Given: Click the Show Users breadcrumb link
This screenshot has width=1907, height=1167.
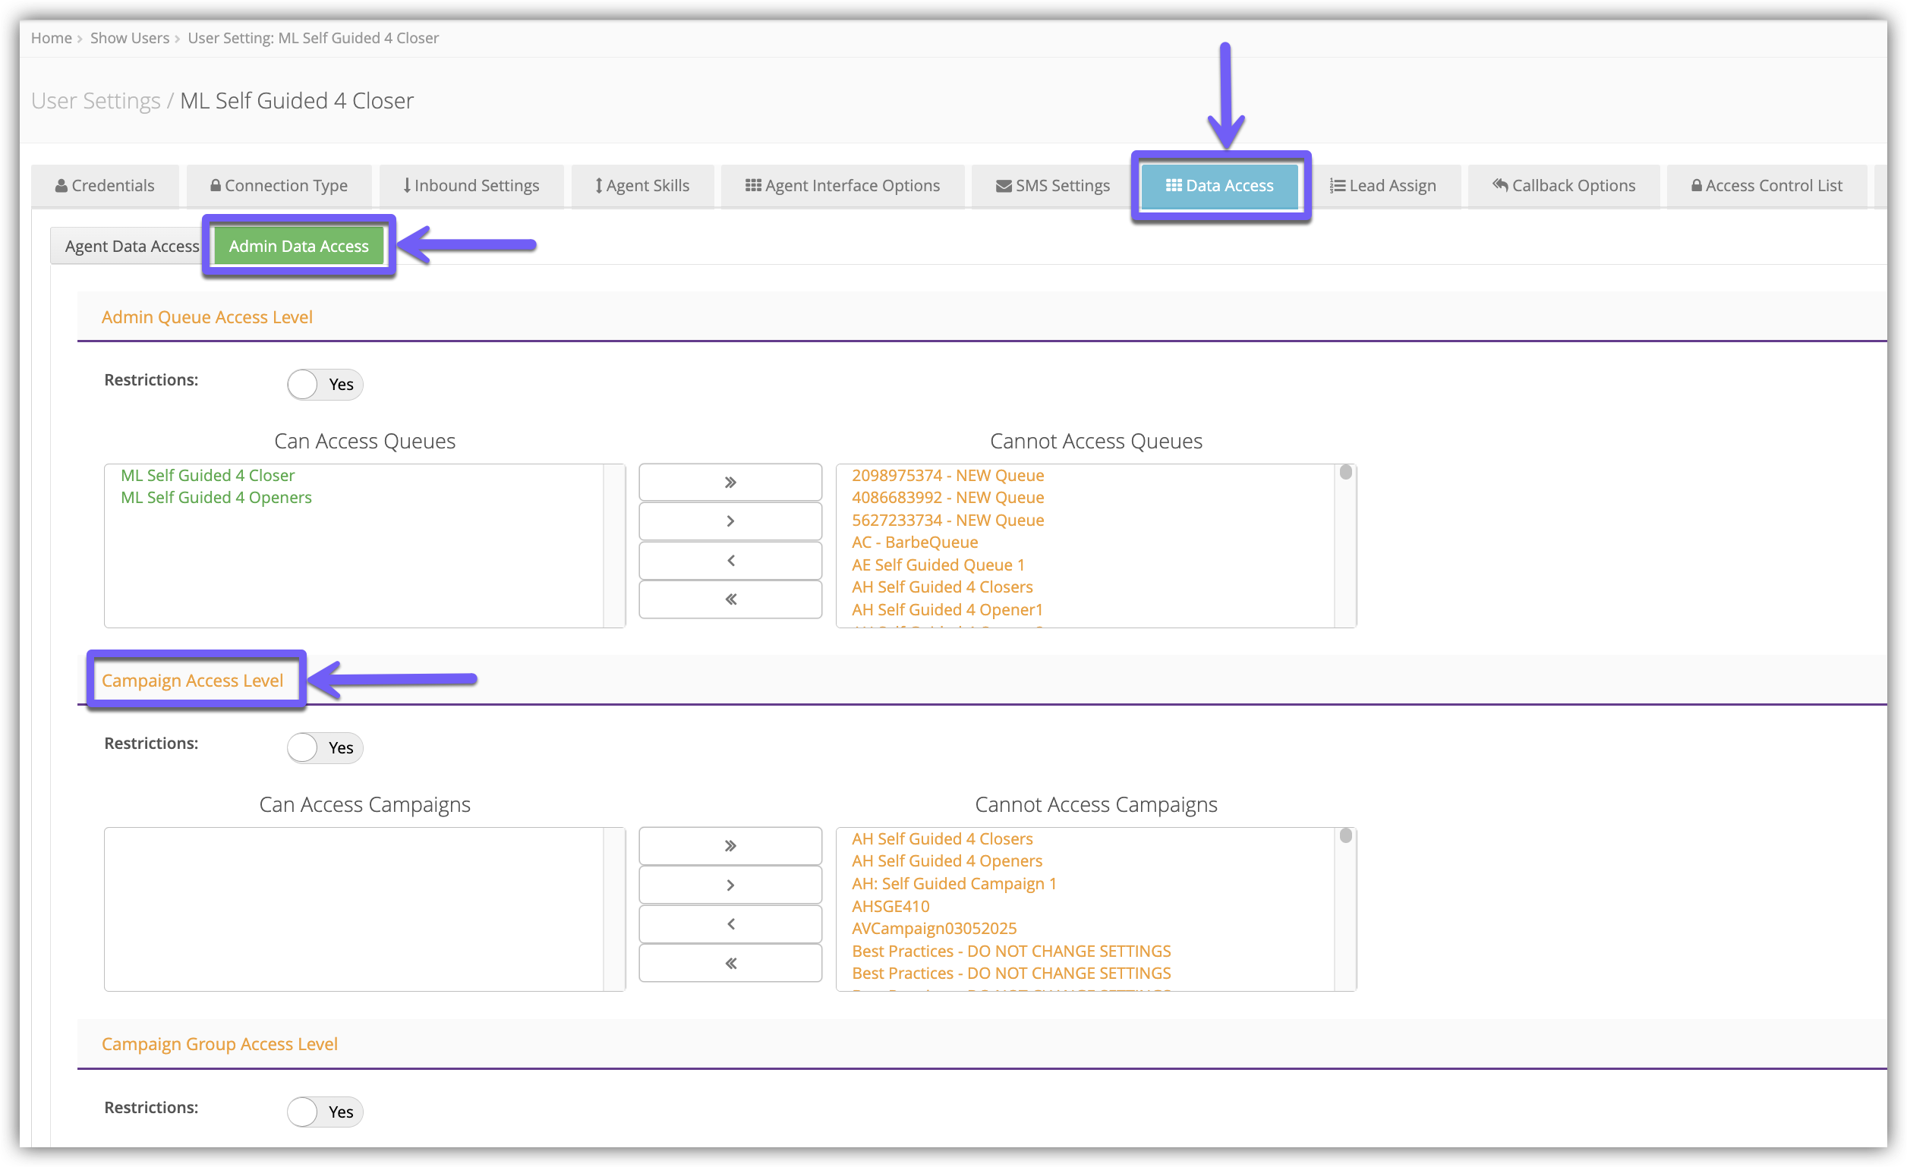Looking at the screenshot, I should (x=129, y=38).
